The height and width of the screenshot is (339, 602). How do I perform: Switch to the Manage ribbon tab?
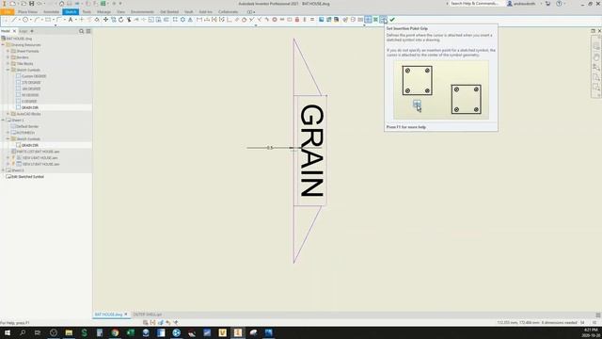[103, 12]
